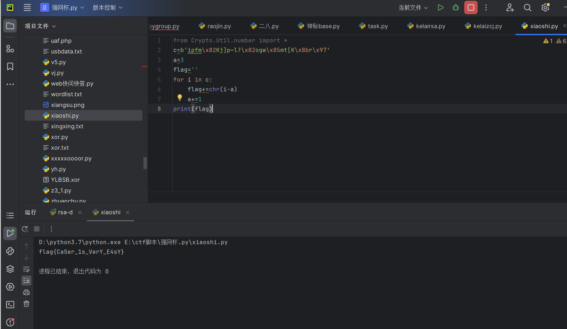Open Code With Me user icon
567x329 pixels.
(x=510, y=7)
